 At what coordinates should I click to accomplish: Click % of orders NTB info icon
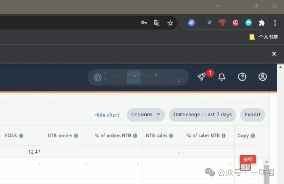click(135, 136)
